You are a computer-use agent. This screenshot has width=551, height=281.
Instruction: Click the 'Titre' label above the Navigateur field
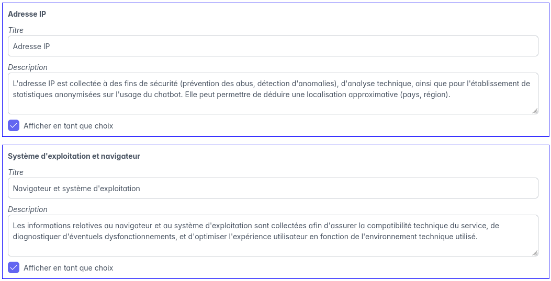point(16,172)
